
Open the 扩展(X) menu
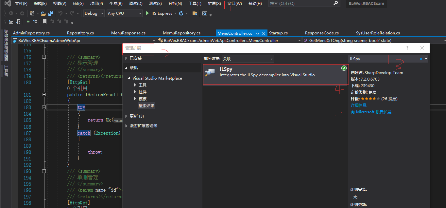[214, 4]
